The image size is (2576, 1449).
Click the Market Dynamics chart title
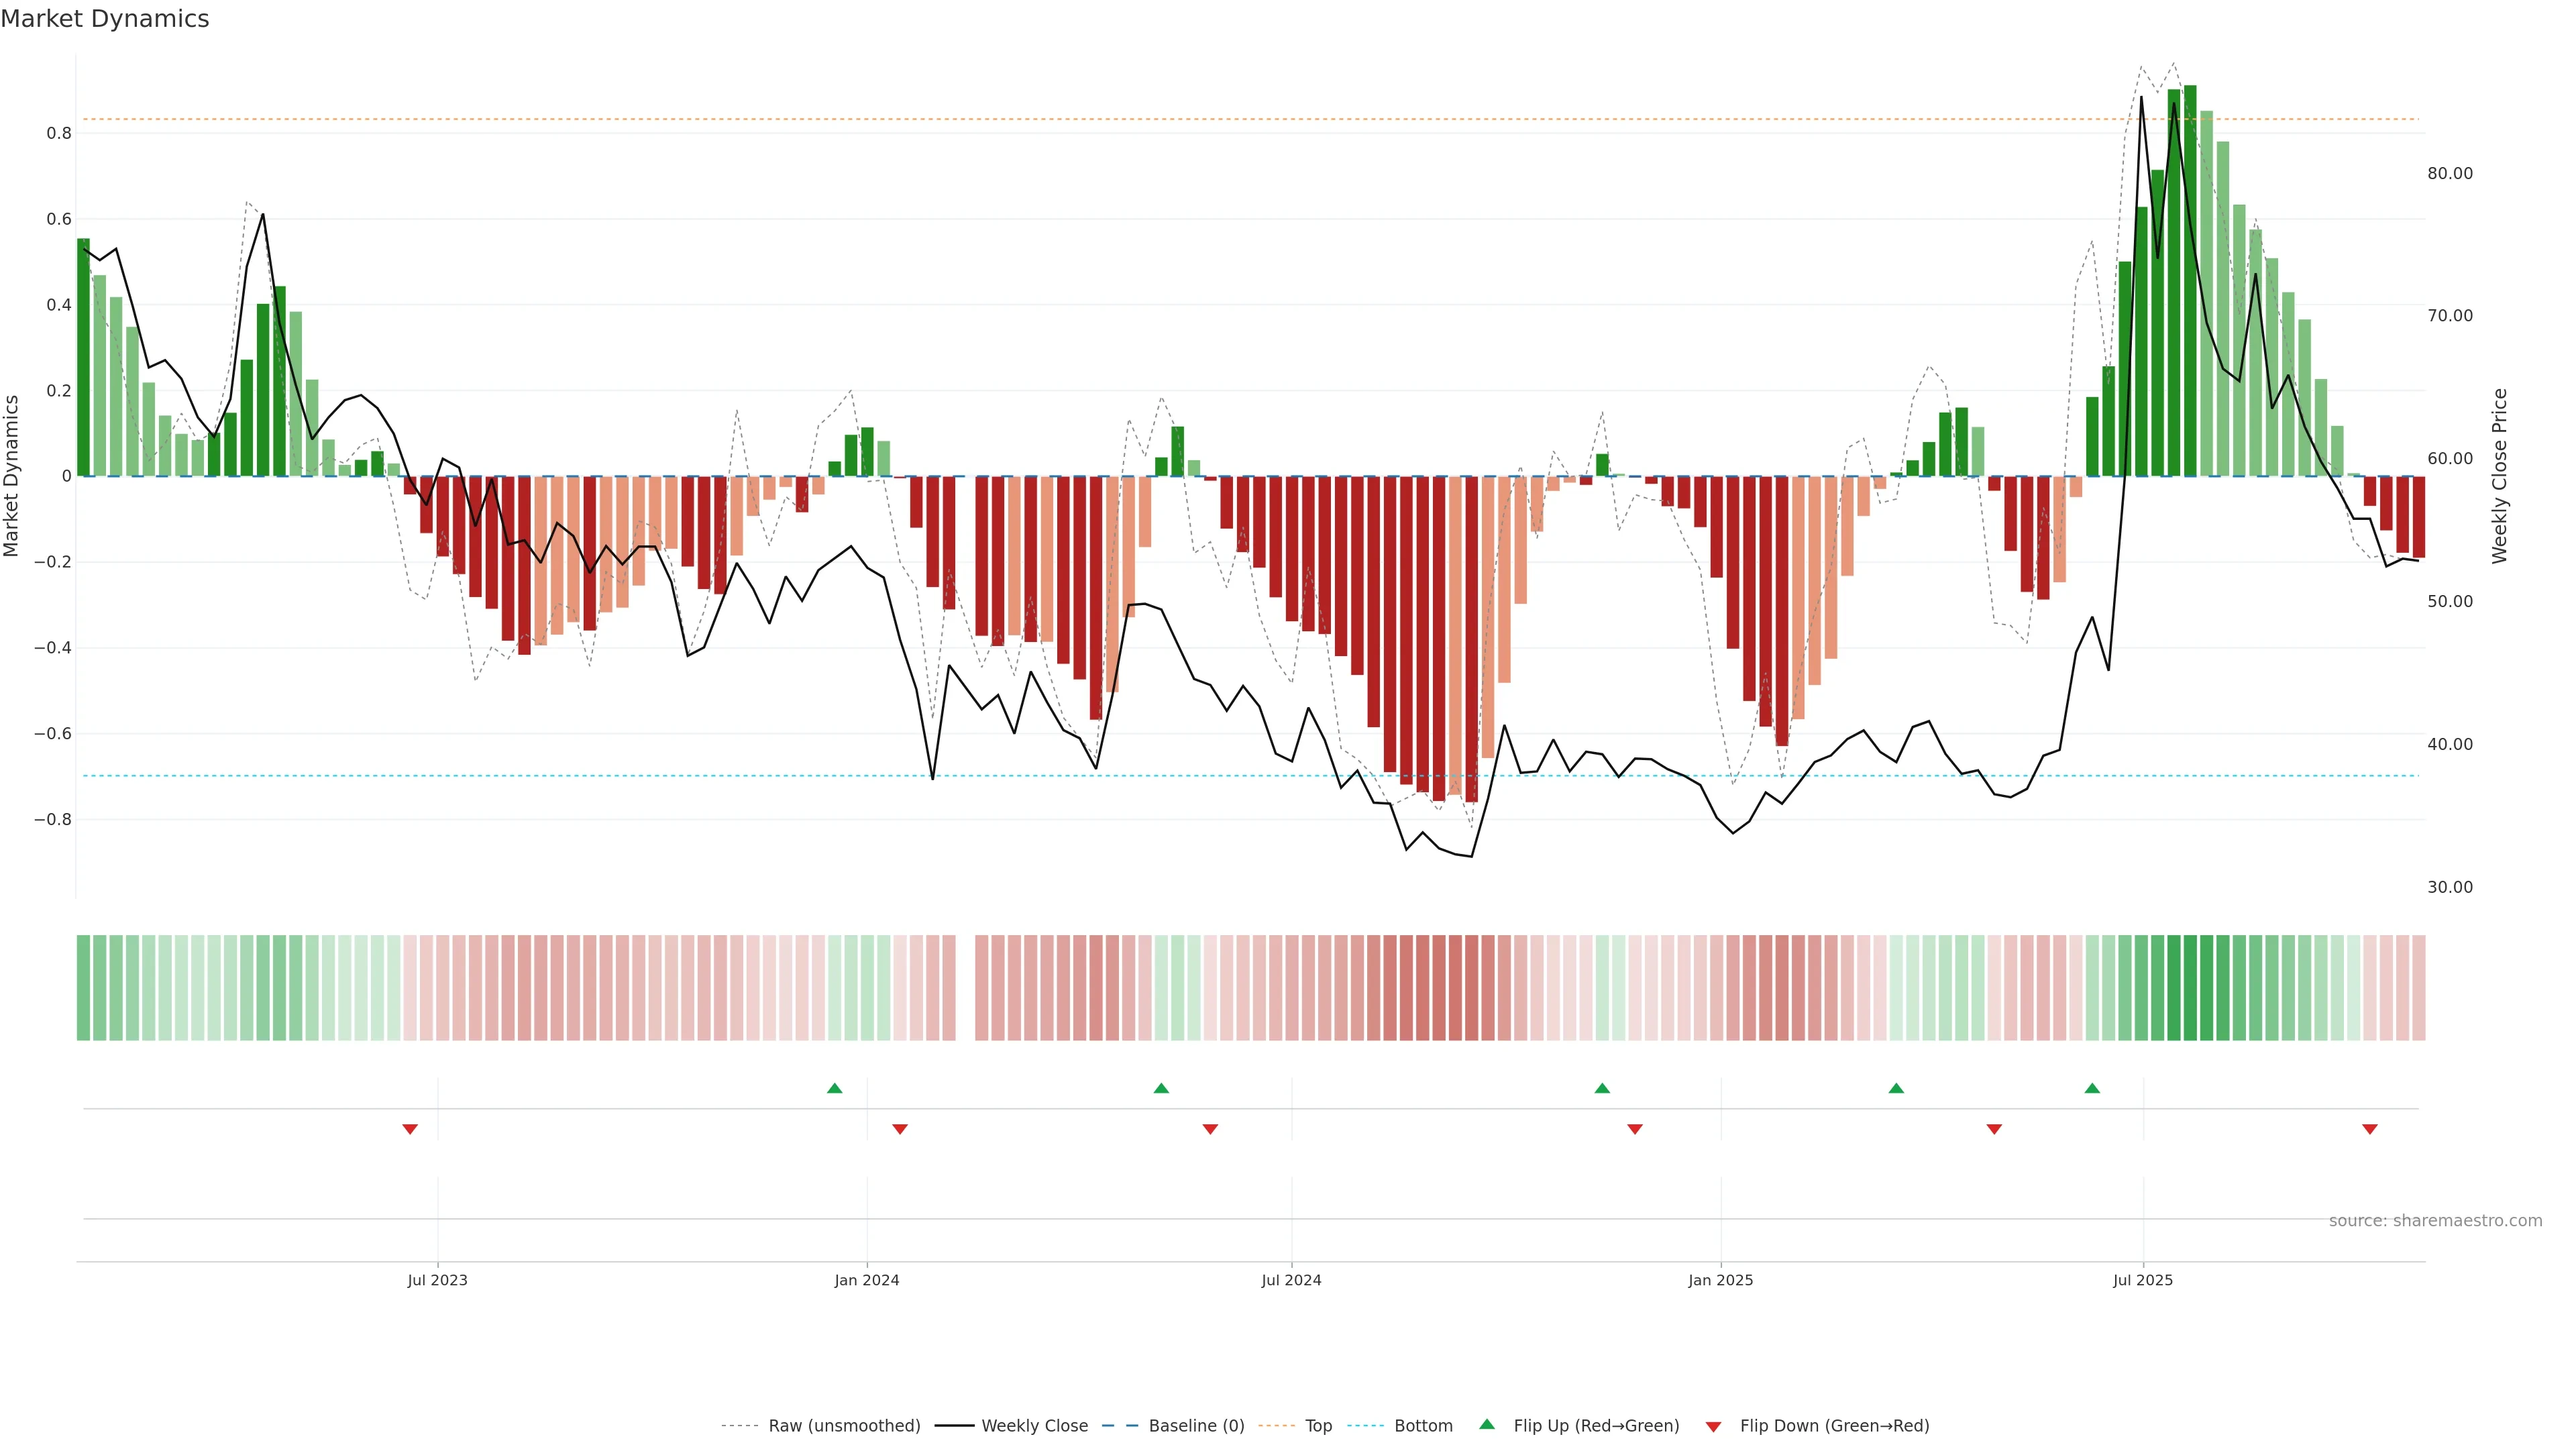[x=105, y=19]
